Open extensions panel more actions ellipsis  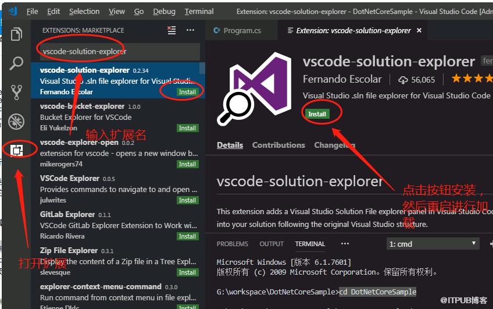click(x=190, y=30)
